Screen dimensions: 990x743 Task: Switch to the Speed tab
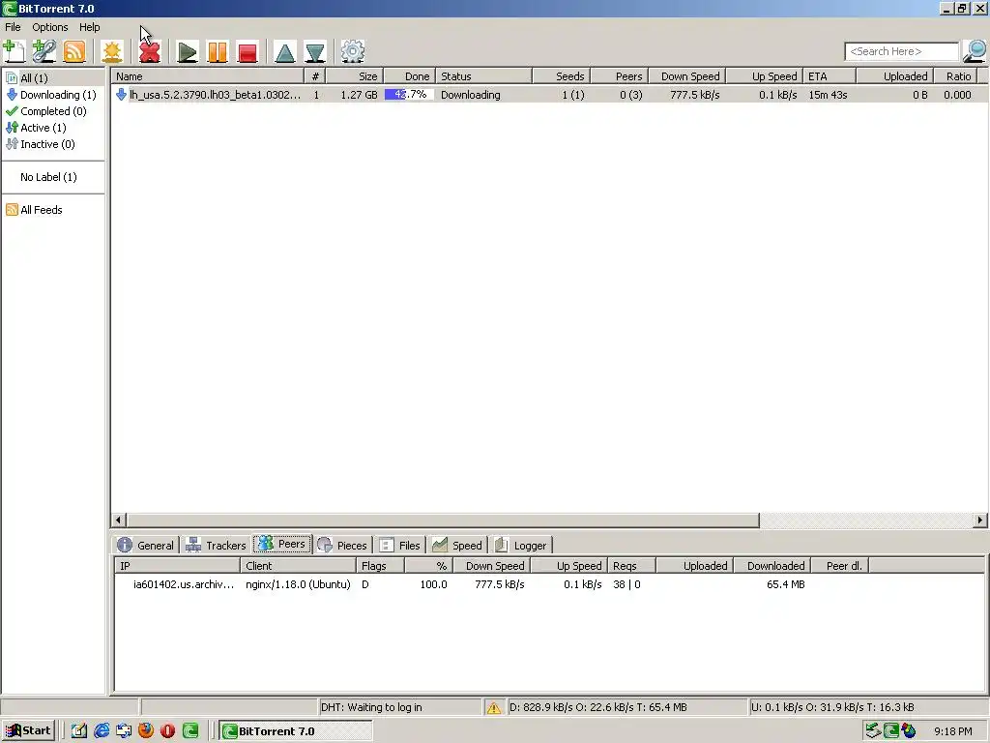[x=457, y=546]
